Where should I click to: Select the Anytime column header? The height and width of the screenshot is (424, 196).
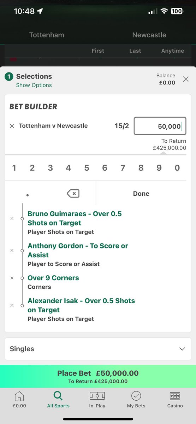click(x=173, y=51)
